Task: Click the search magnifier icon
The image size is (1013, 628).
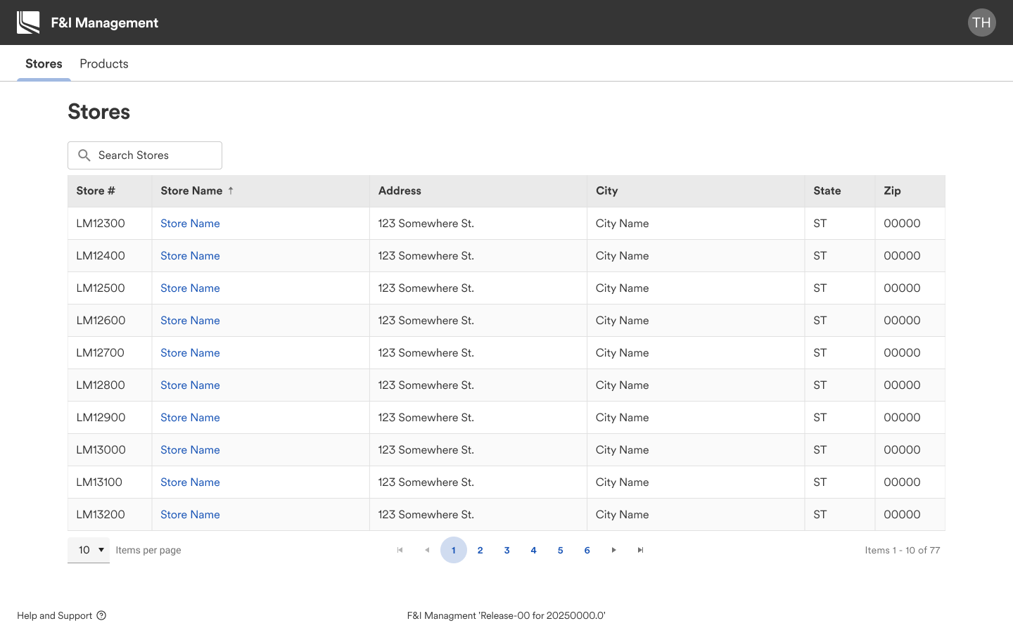Action: click(x=84, y=155)
